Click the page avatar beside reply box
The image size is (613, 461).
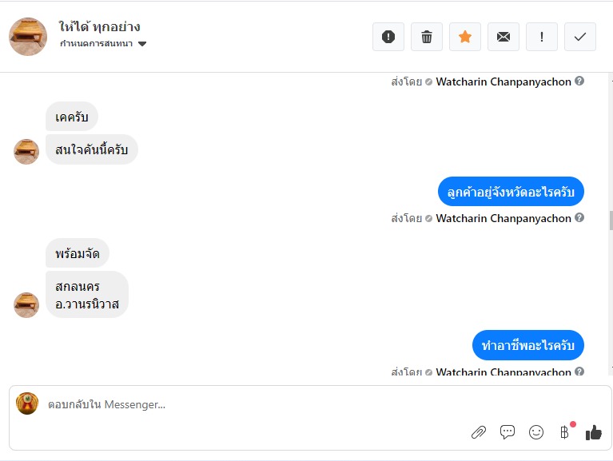pos(27,403)
